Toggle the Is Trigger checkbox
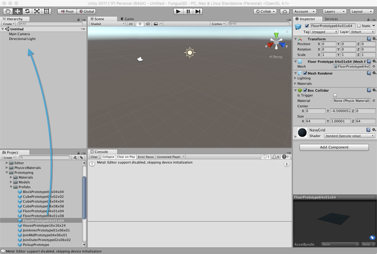Image resolution: width=377 pixels, height=254 pixels. point(335,95)
